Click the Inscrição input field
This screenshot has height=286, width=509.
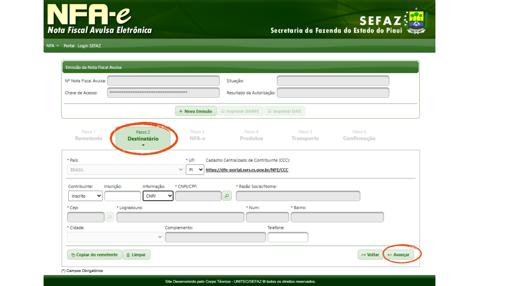122,196
